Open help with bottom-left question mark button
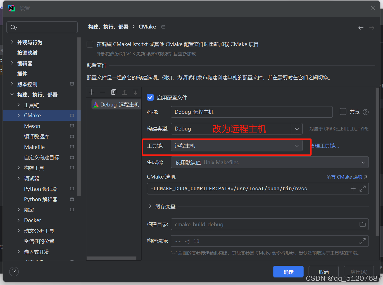This screenshot has height=285, width=383. coord(14,271)
